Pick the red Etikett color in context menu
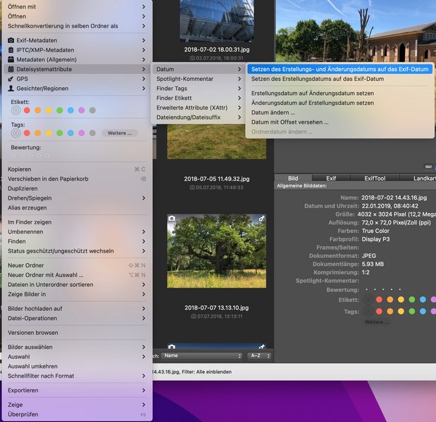 (x=27, y=110)
